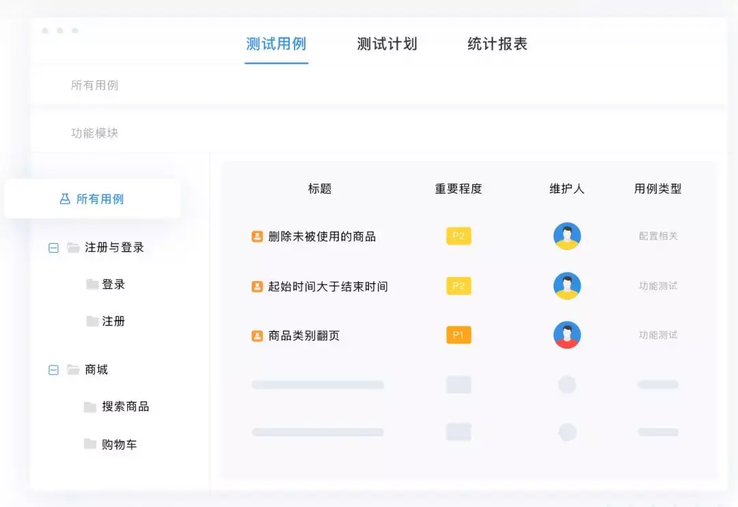The image size is (738, 507).
Task: Click the 标题 column header
Action: pyautogui.click(x=320, y=188)
